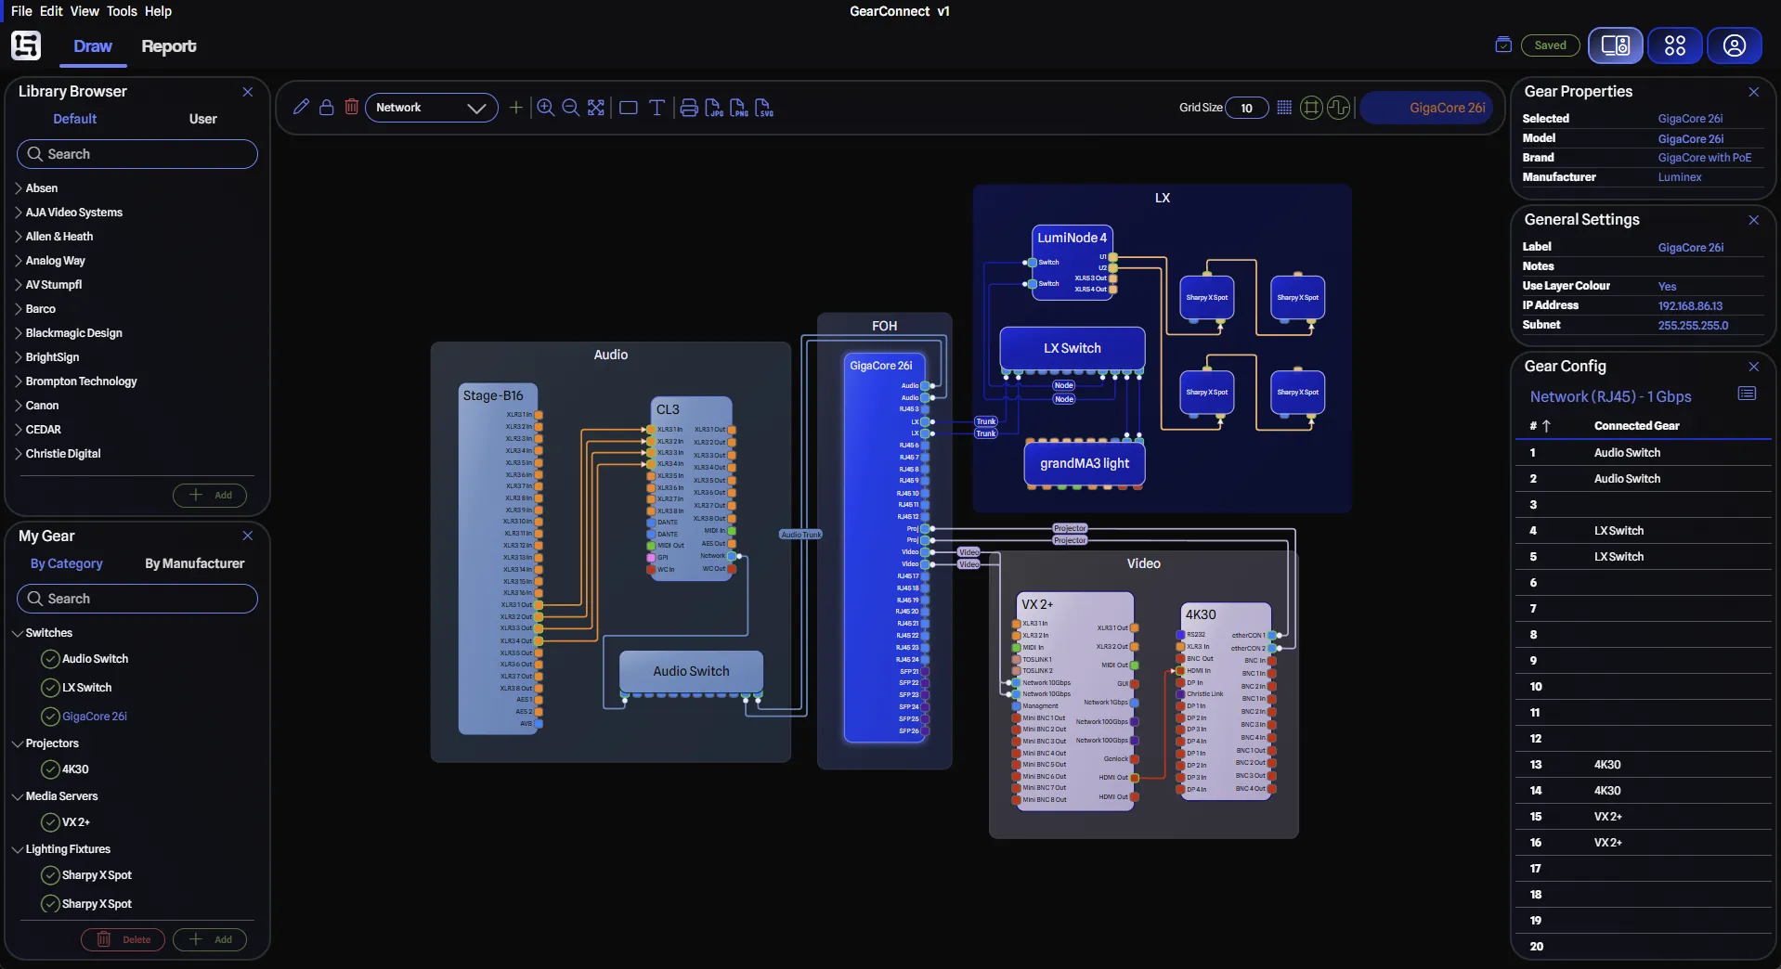Open the panel layout view button
1781x969 pixels.
[1616, 45]
